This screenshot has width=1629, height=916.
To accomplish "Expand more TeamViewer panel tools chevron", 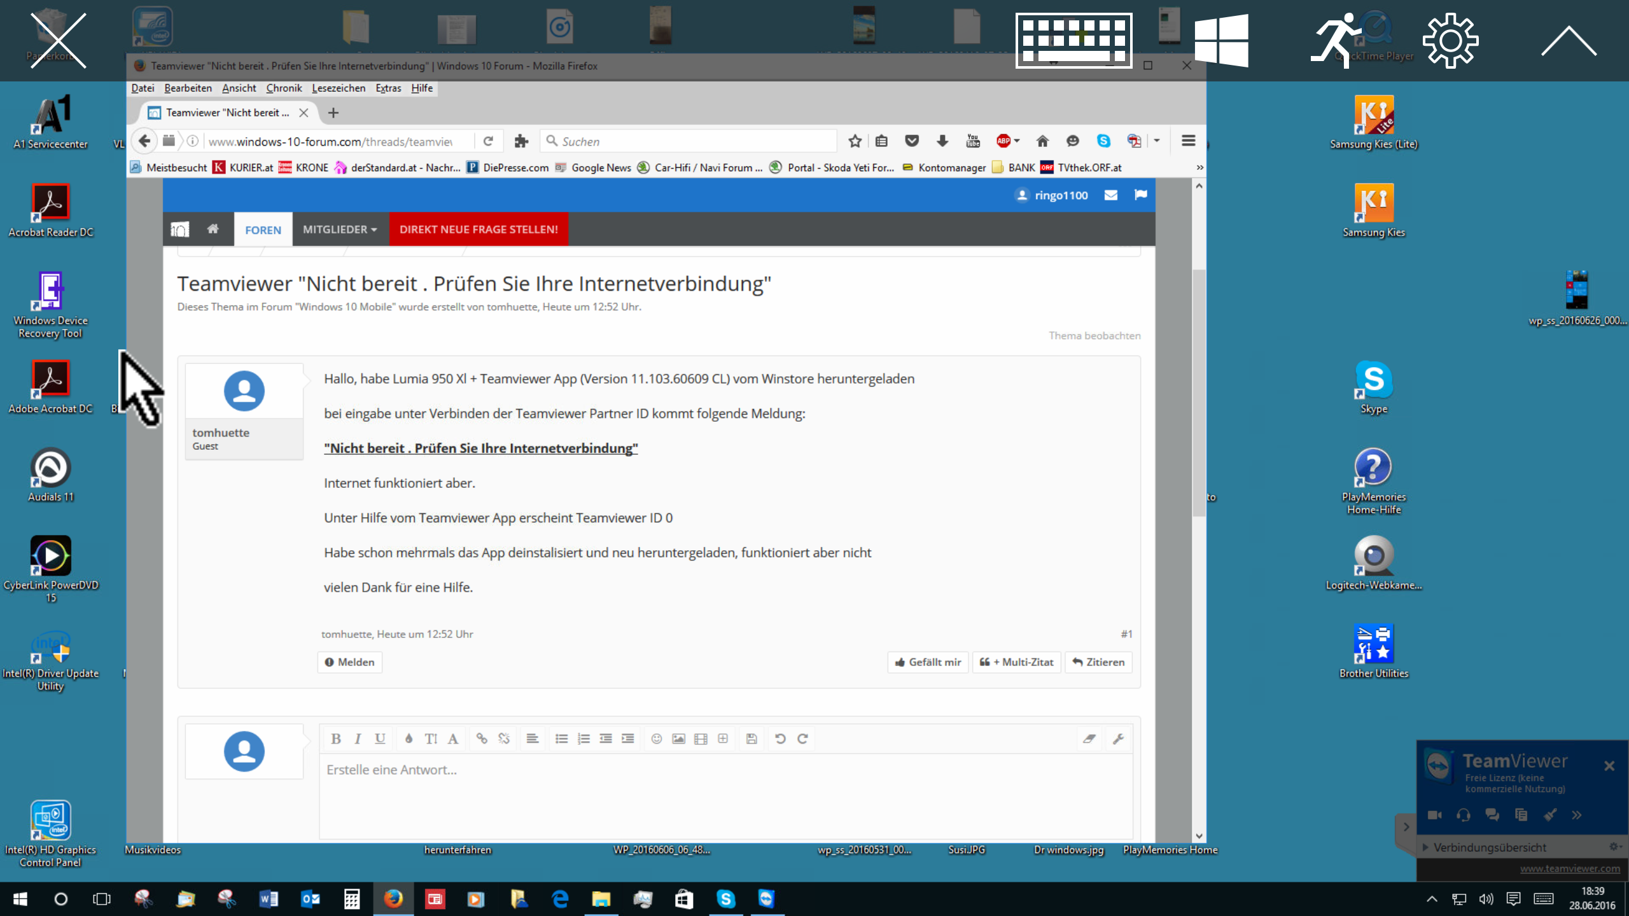I will tap(1576, 815).
